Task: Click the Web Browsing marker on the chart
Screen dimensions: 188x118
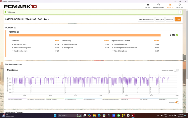Action: [x=31, y=90]
